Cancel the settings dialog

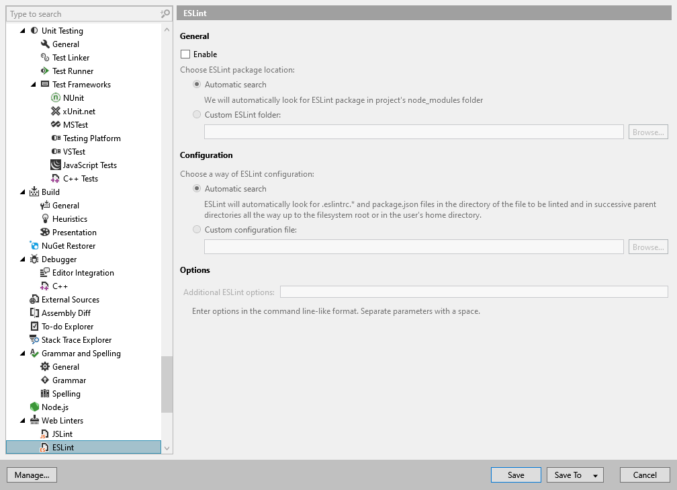click(644, 475)
